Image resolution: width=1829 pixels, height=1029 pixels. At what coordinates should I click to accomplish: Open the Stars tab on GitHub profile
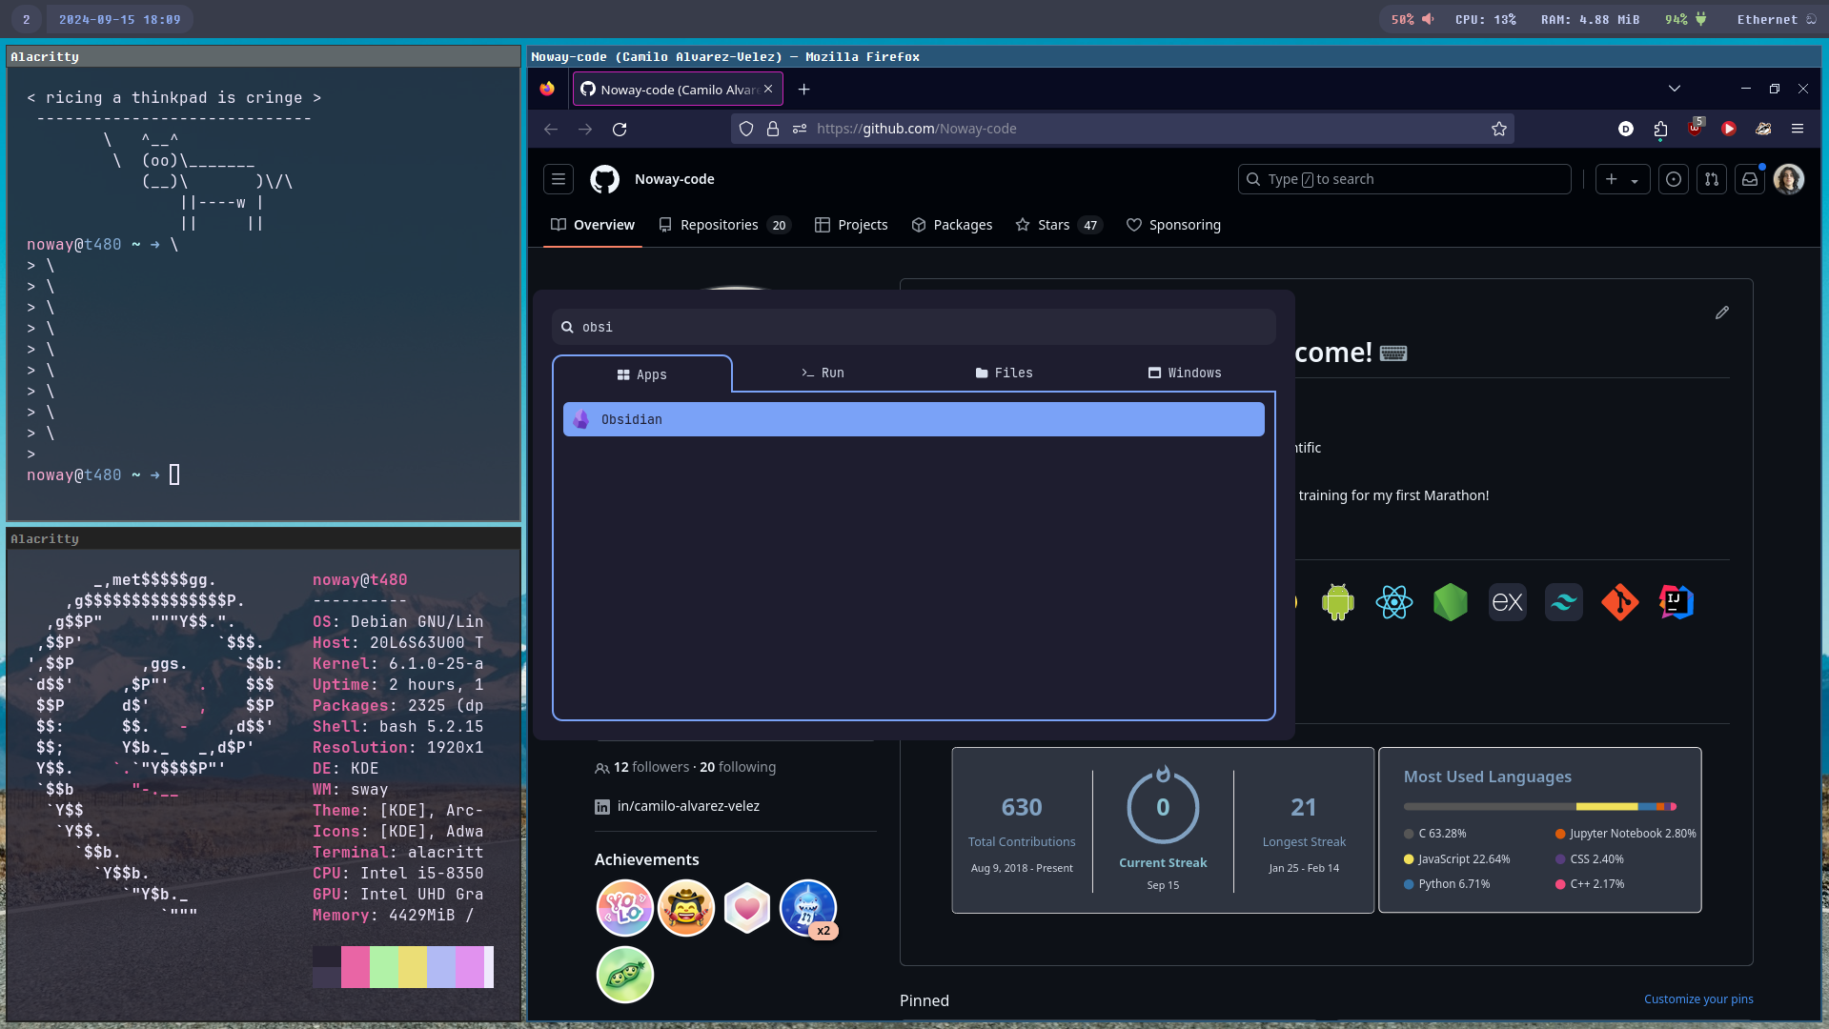click(x=1059, y=225)
